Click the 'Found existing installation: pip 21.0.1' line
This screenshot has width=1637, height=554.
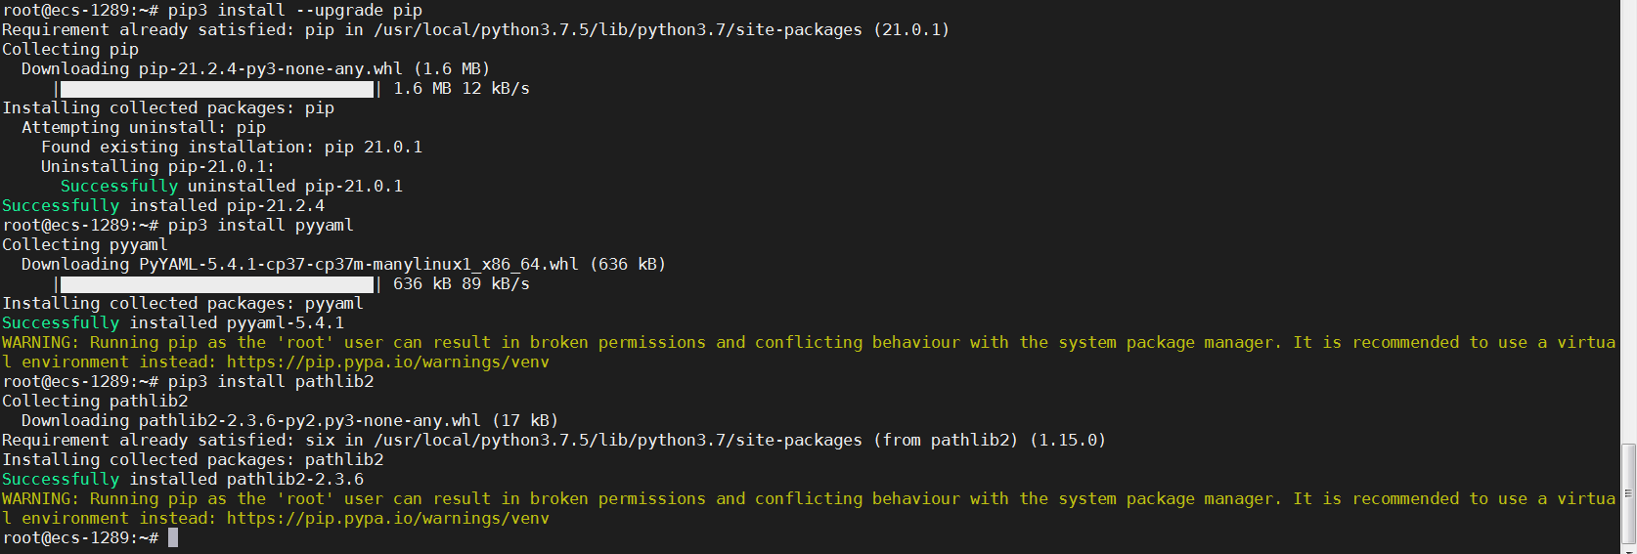tap(232, 148)
